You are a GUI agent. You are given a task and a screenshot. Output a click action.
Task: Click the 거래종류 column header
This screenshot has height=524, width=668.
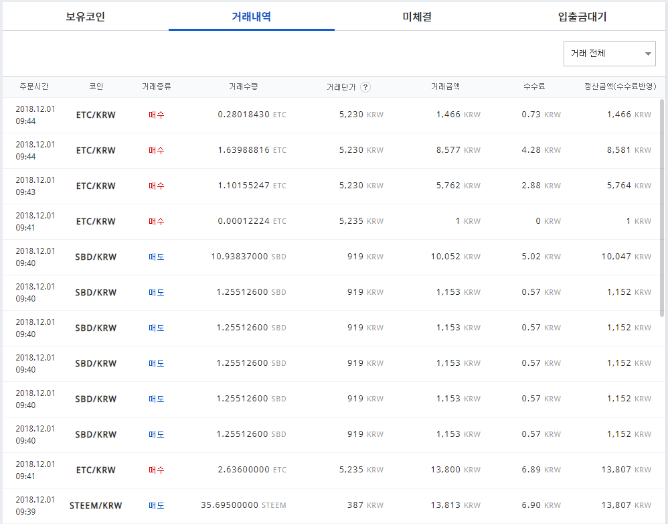tap(157, 86)
